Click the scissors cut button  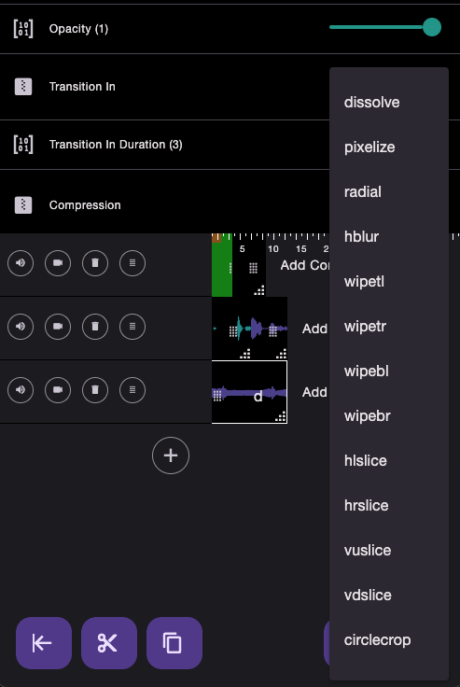coord(109,643)
